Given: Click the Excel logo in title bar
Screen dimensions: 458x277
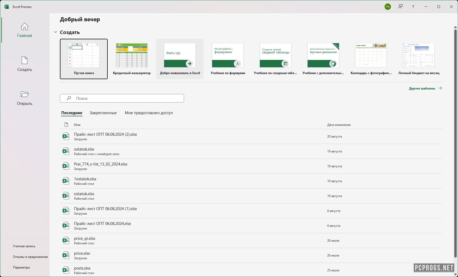Looking at the screenshot, I should [6, 7].
